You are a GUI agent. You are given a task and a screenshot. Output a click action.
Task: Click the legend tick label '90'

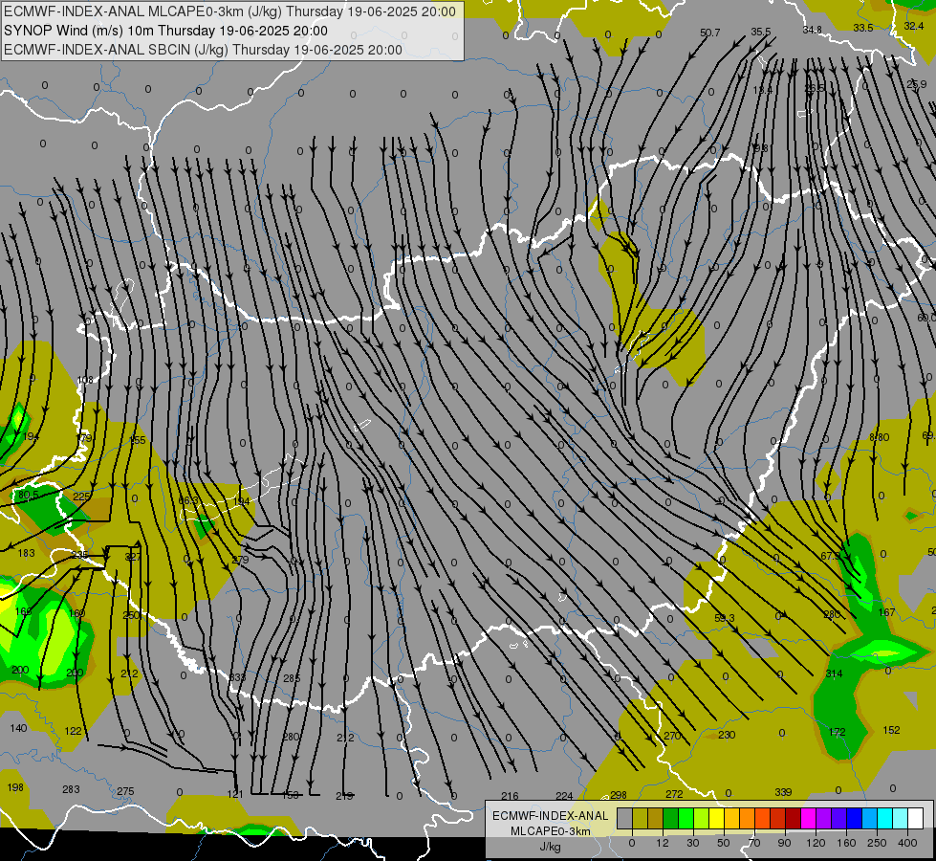tap(784, 843)
